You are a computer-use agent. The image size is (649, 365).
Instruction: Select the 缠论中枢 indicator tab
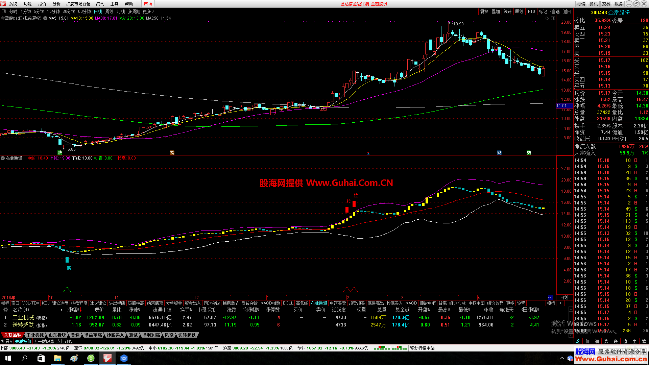pos(428,303)
